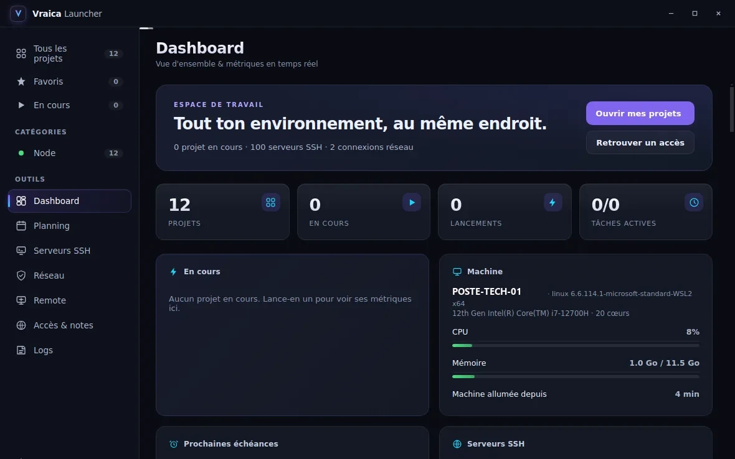The height and width of the screenshot is (459, 735).
Task: Click the linux kernel version text
Action: click(x=622, y=294)
